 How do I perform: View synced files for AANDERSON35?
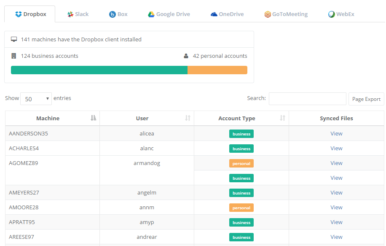336,134
